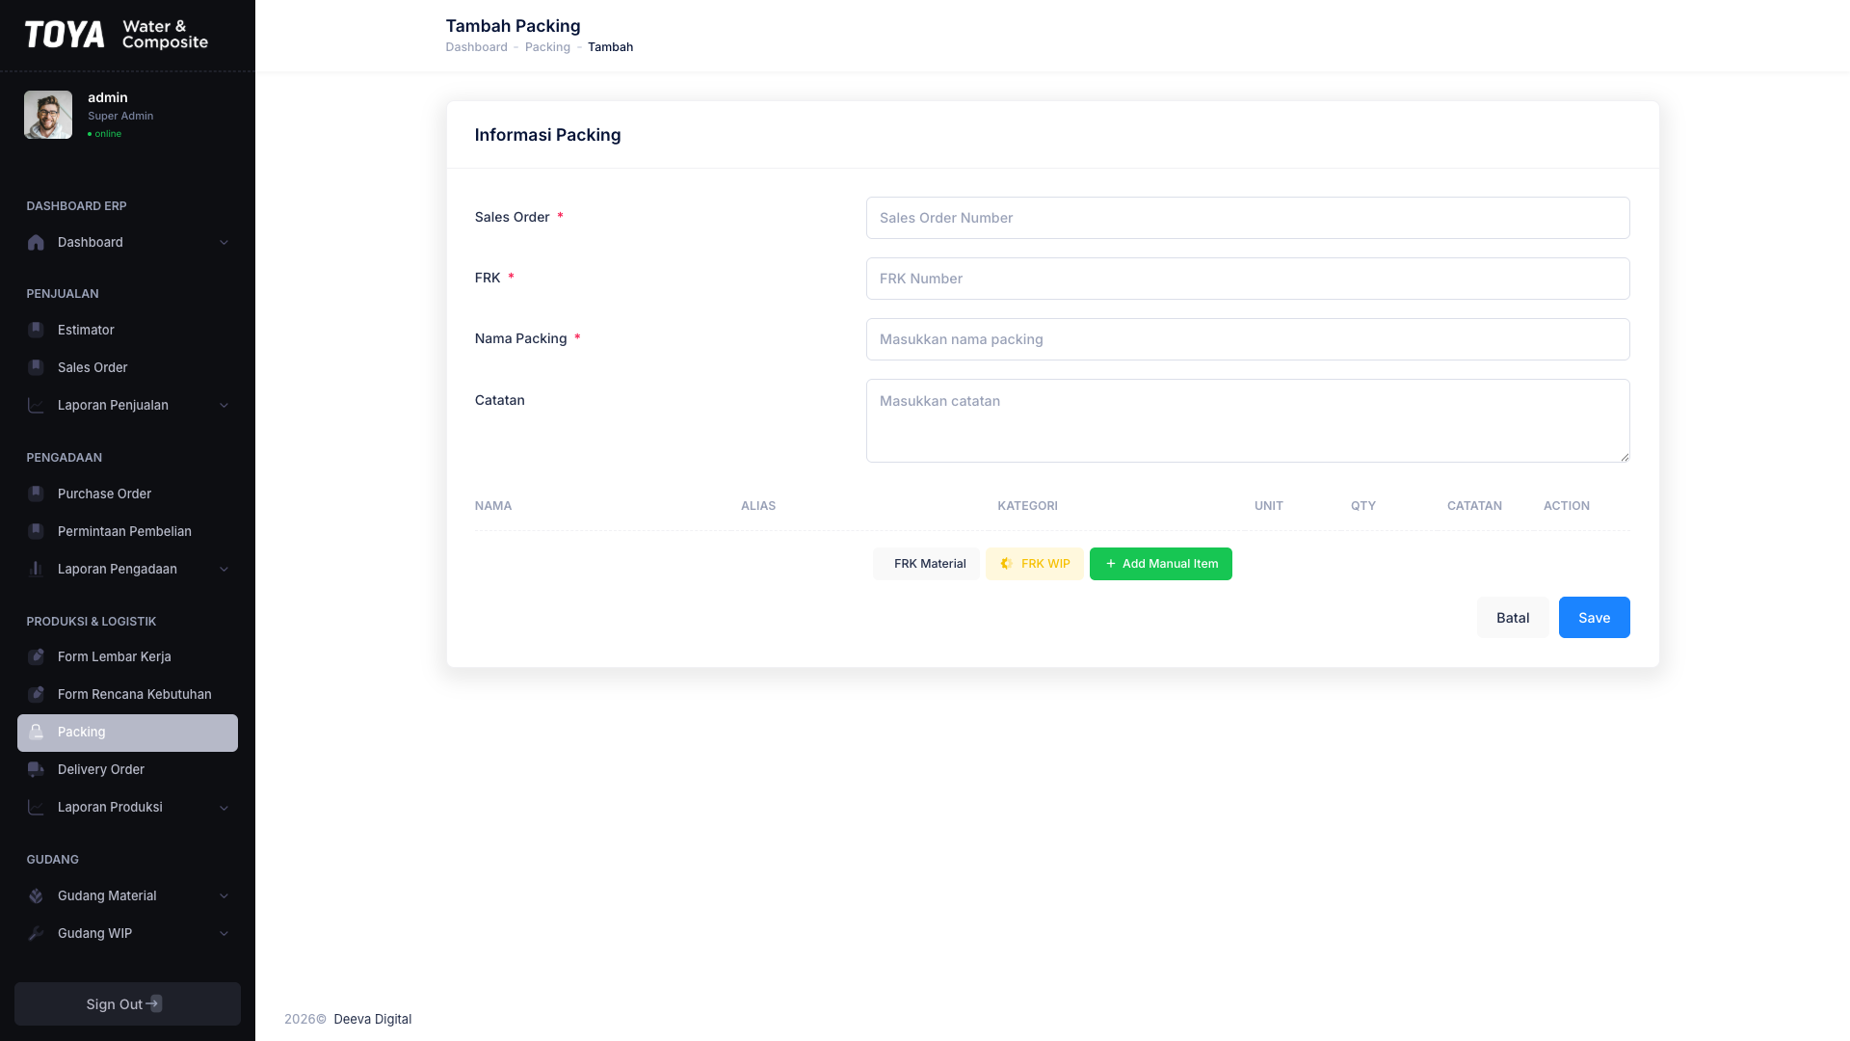Focus the FRK Number field
1850x1041 pixels.
tap(1248, 279)
